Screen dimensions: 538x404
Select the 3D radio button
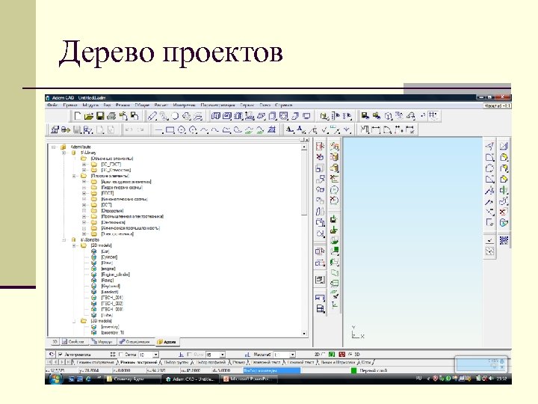[350, 354]
